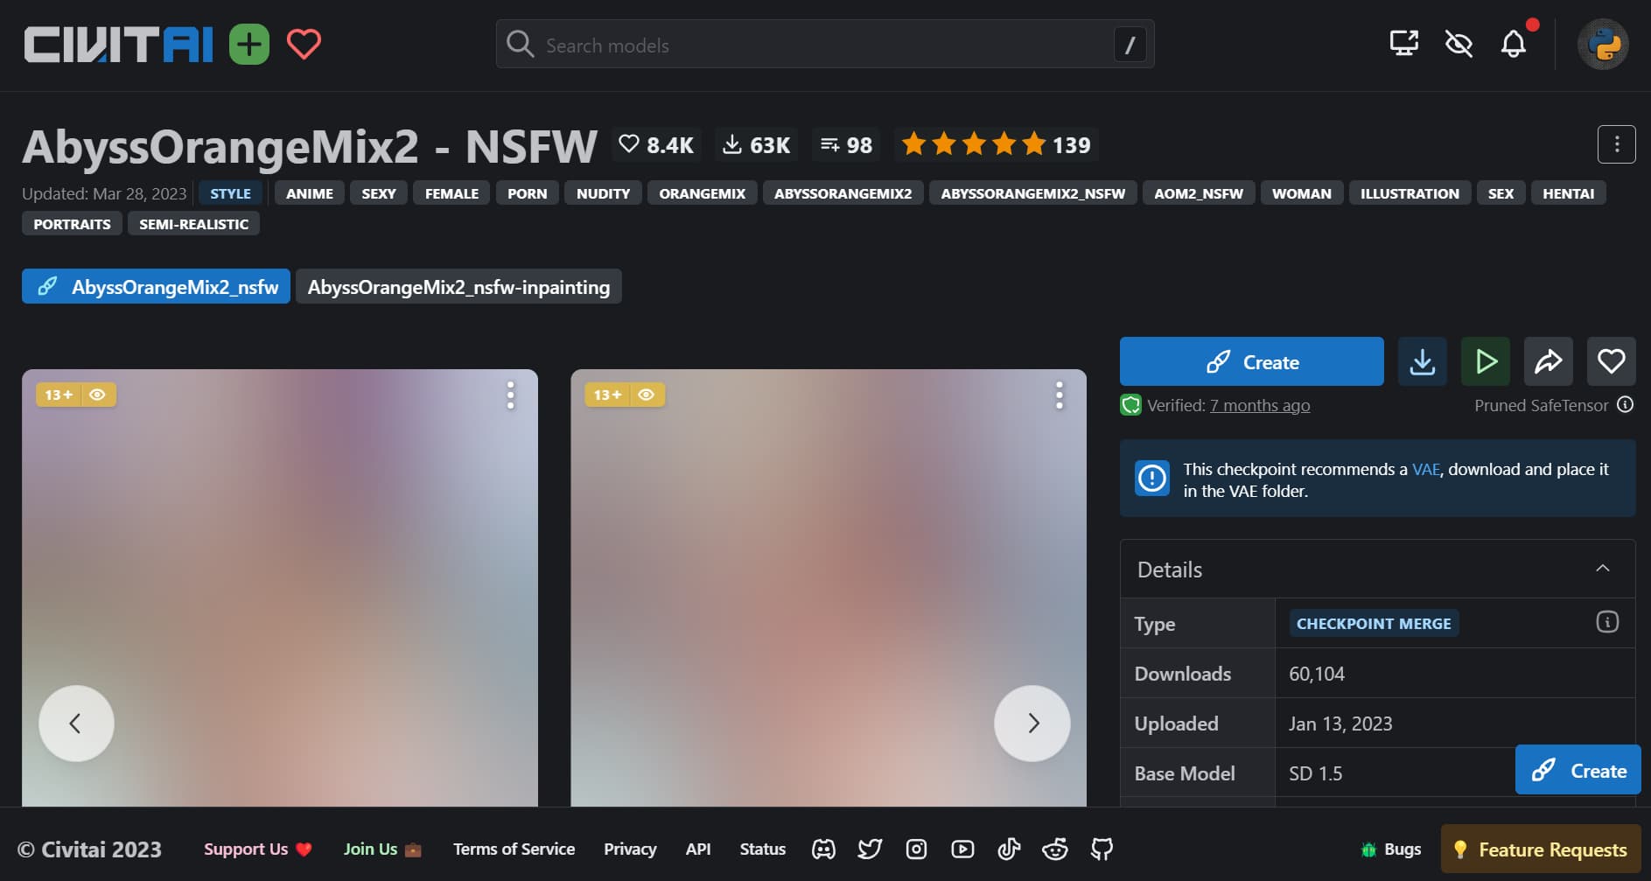Screen dimensions: 1651x881
Task: Open three-dot menu on second image
Action: point(1060,395)
